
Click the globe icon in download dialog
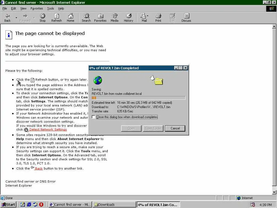[97, 80]
